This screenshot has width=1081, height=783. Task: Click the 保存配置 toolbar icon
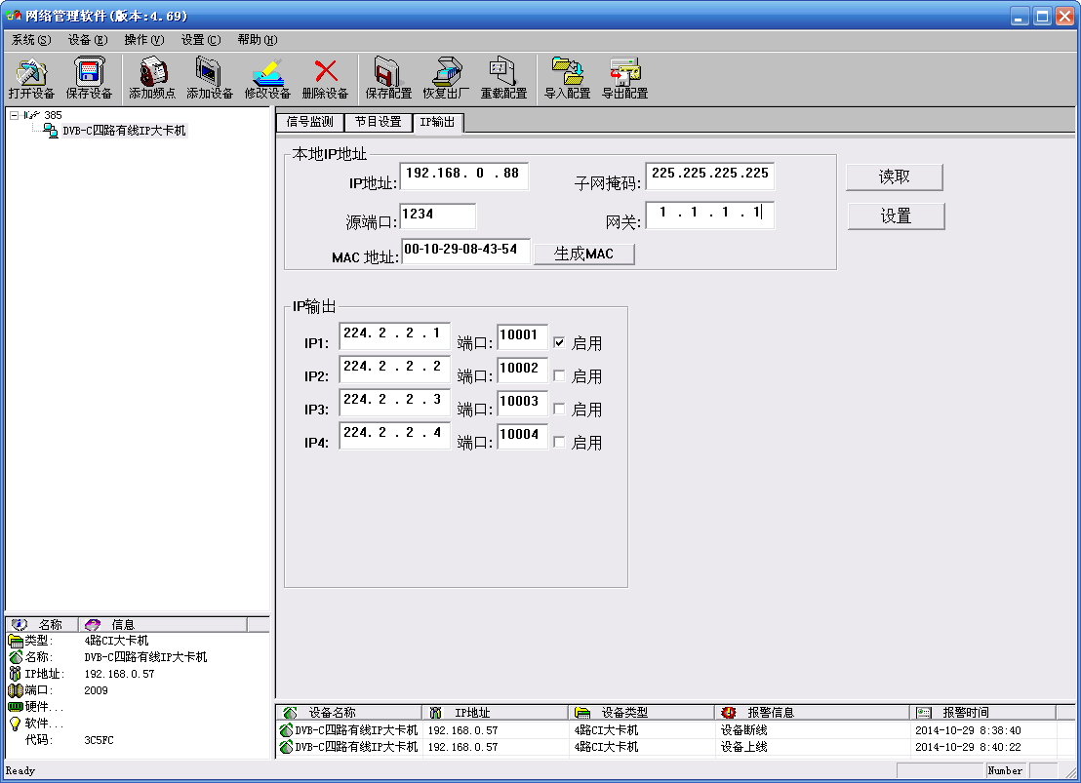[x=388, y=72]
